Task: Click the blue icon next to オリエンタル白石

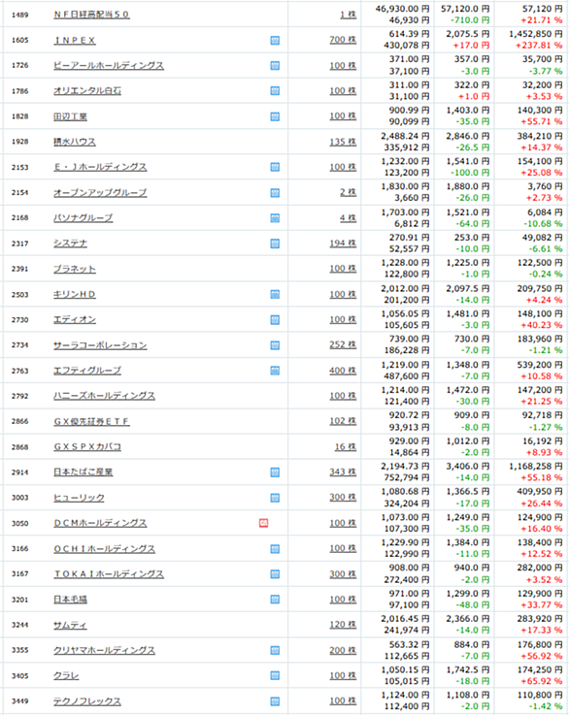Action: 275,91
